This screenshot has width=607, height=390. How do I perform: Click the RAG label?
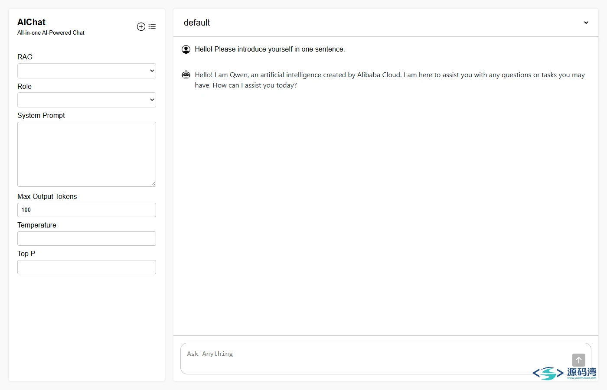(25, 57)
